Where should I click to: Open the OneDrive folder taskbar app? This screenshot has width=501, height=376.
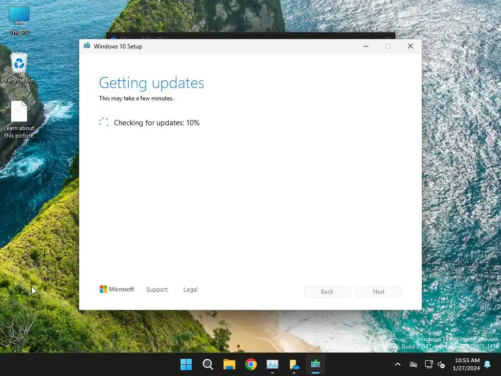coord(294,364)
